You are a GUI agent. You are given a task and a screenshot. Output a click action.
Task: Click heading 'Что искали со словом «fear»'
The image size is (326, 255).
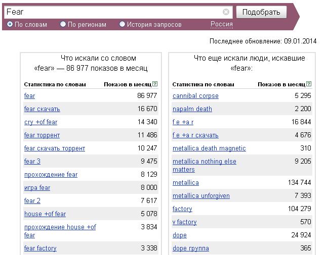click(91, 63)
